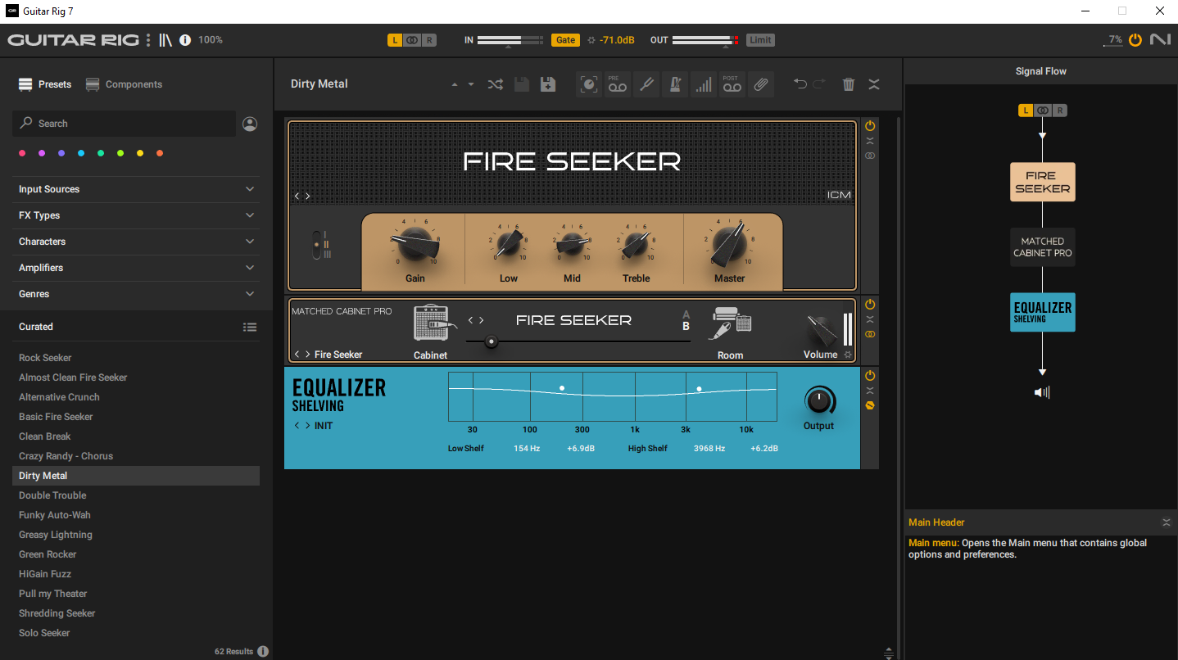Viewport: 1178px width, 660px height.
Task: Expand the FX Types filter
Action: pyautogui.click(x=138, y=215)
